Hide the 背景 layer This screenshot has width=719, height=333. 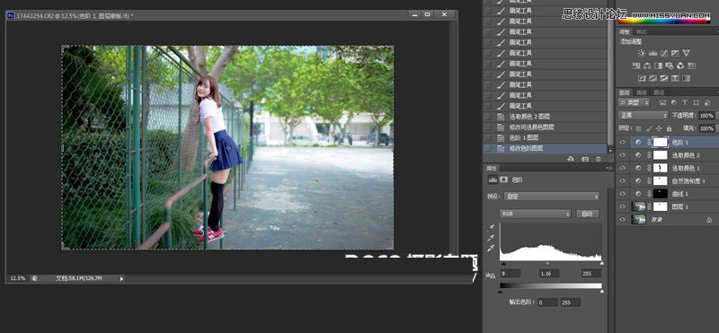(622, 219)
